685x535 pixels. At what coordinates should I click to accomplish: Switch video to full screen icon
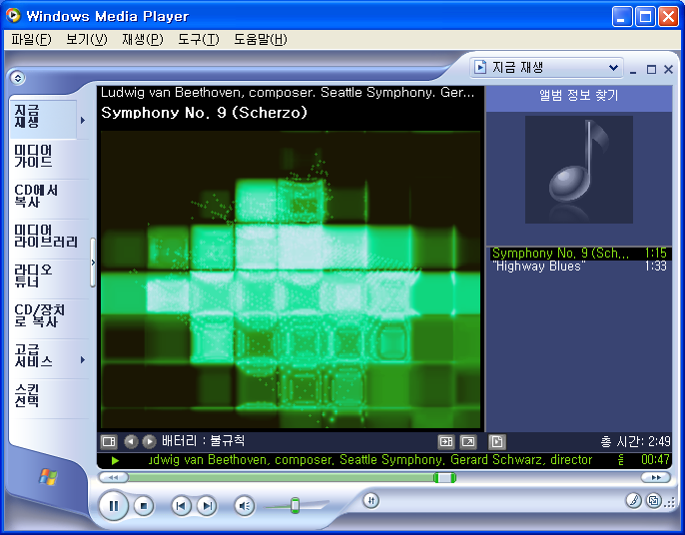[x=468, y=442]
